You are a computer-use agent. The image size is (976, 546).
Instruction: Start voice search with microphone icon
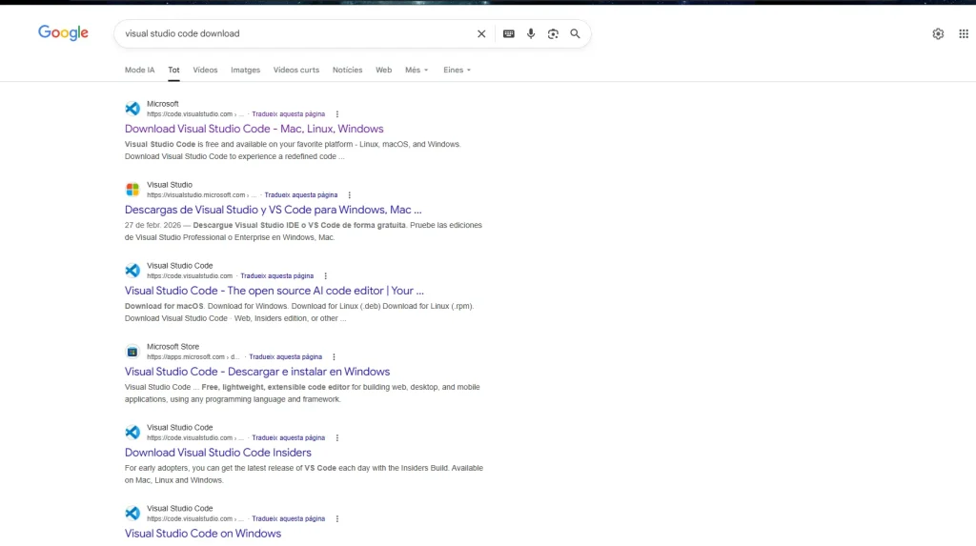tap(531, 33)
